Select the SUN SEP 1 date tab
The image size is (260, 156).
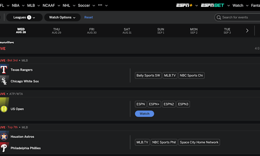click(x=161, y=31)
